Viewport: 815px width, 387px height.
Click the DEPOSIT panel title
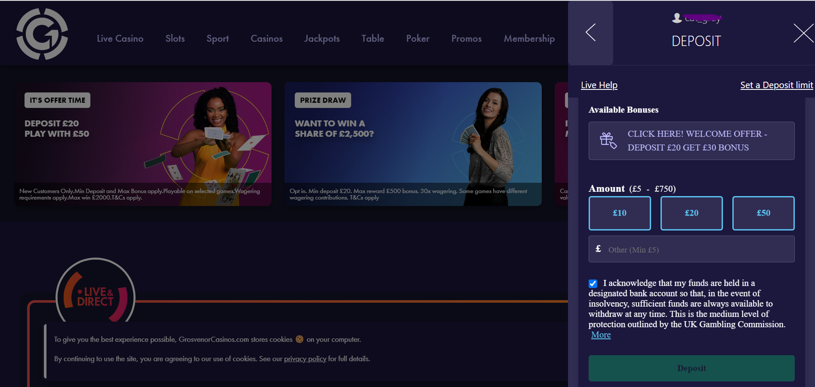(x=696, y=41)
